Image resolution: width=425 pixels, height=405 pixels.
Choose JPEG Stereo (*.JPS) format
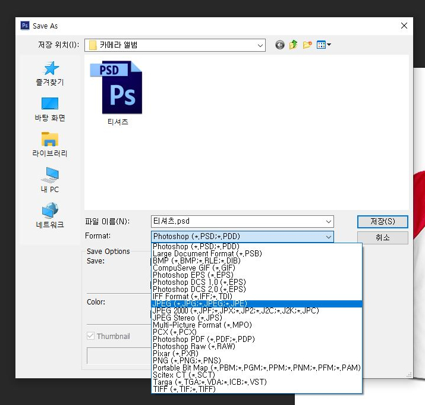tap(256, 318)
